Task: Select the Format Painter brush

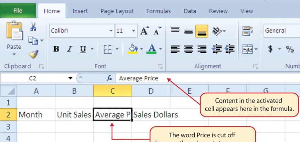Action: 33,54
